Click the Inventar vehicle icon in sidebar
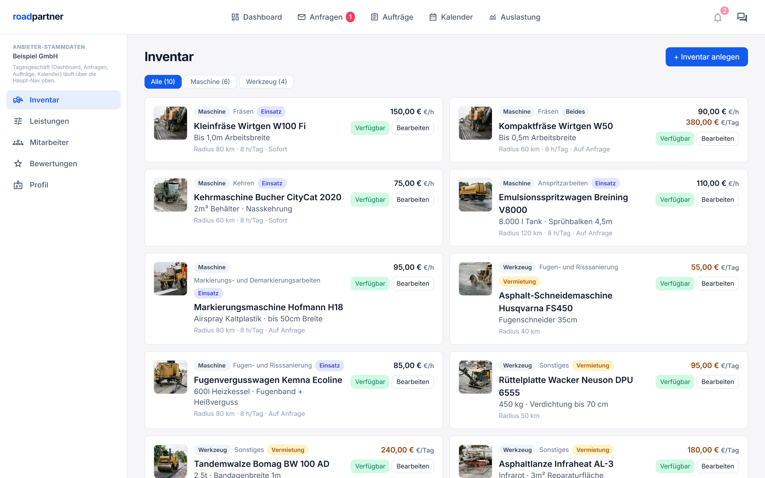The width and height of the screenshot is (765, 478). (18, 100)
